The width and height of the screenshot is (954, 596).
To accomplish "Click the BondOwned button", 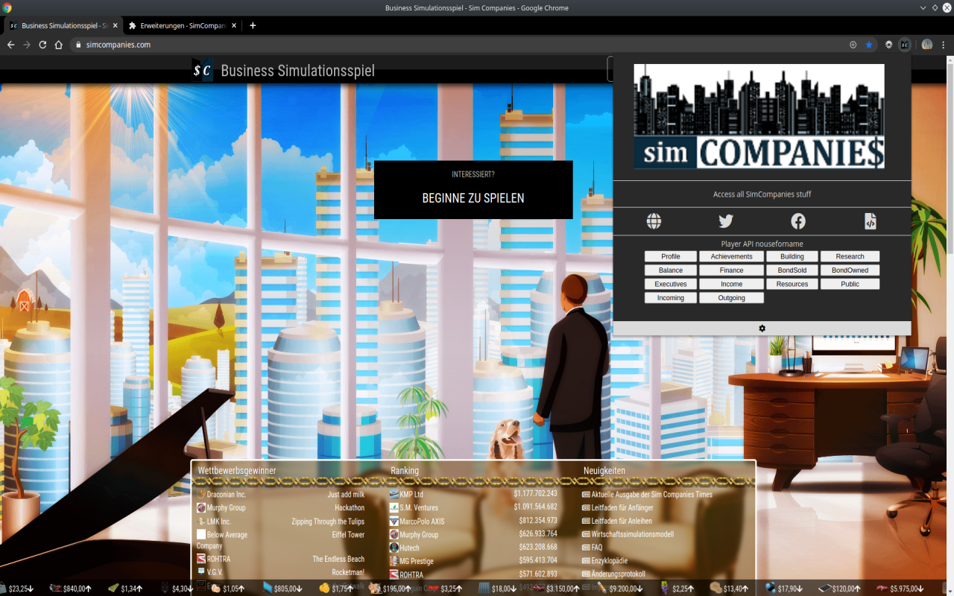I will coord(850,270).
